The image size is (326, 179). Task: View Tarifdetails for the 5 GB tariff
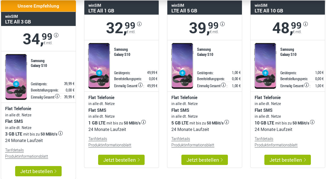(x=181, y=139)
